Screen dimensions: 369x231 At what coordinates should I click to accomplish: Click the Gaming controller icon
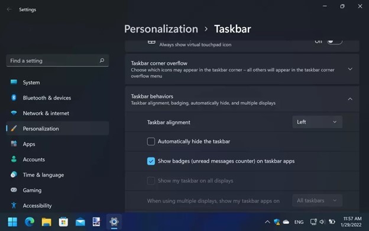(x=14, y=190)
